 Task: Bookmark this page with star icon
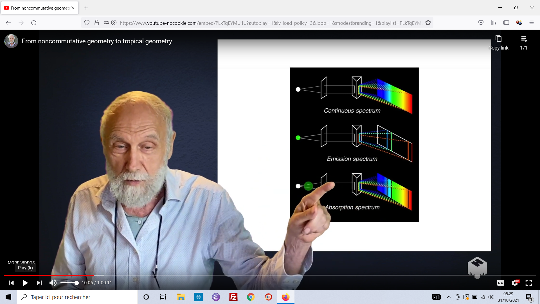[x=428, y=23]
